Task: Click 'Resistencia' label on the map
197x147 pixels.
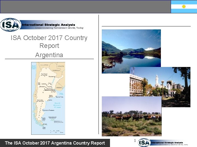Action: (x=52, y=76)
